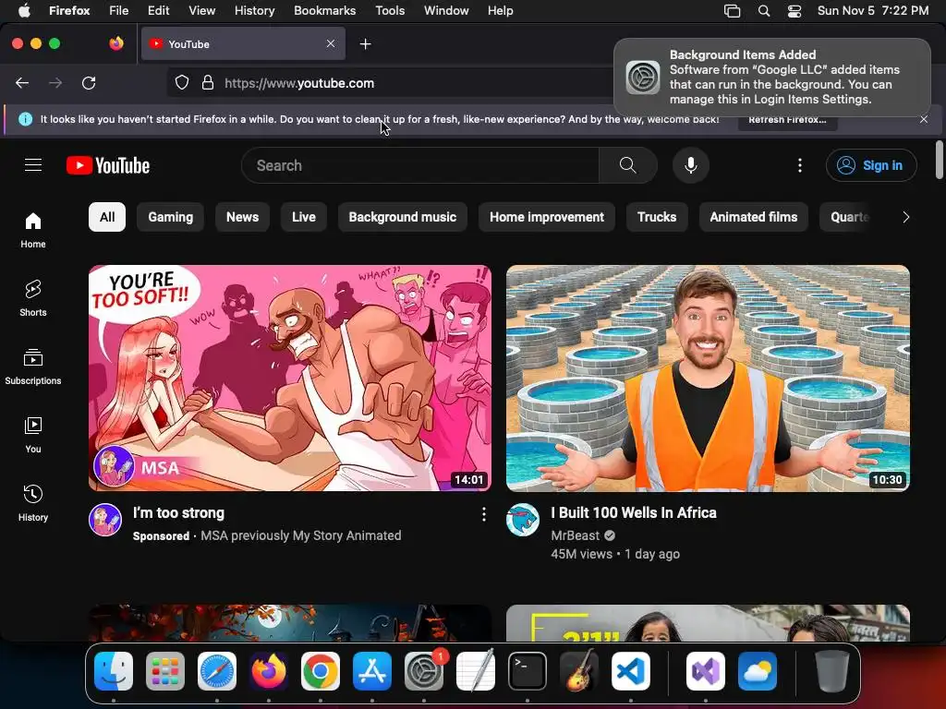Open the YouTube hamburger guide menu
946x709 pixels.
(x=33, y=165)
